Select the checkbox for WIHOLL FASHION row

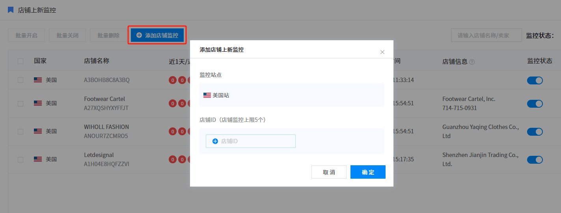(x=21, y=131)
